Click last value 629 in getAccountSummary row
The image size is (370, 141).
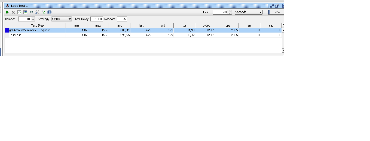[149, 30]
